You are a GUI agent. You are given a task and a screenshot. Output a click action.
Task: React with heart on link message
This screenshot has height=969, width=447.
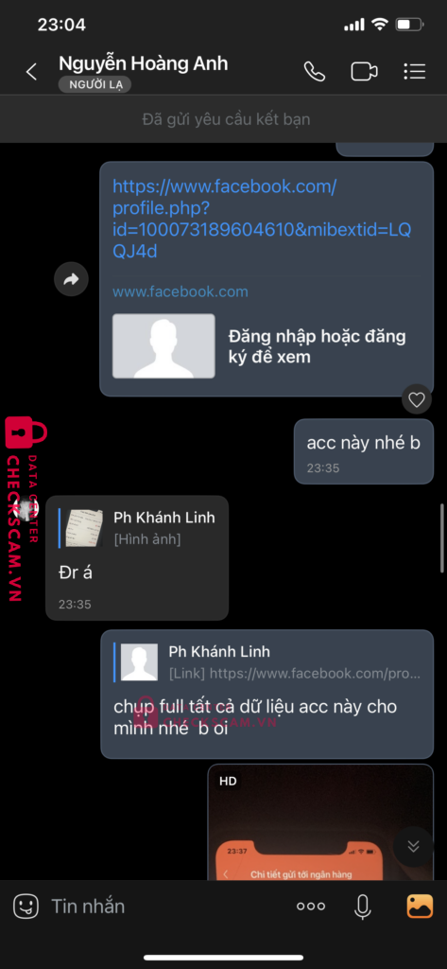(417, 400)
